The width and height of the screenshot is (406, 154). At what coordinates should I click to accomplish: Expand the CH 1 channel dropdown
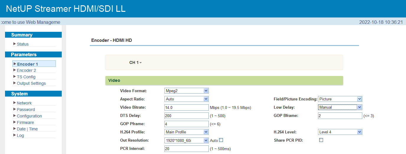point(136,62)
